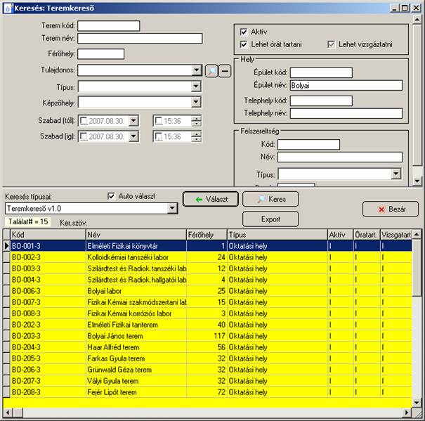
Task: Click the Szabad (tól) time spinner
Action: [196, 121]
